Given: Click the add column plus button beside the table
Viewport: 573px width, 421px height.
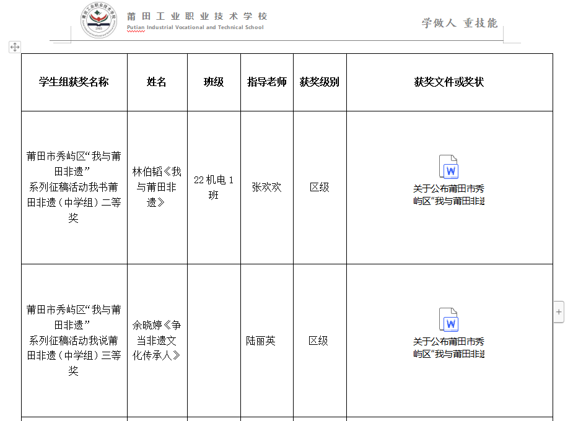Looking at the screenshot, I should [x=559, y=312].
